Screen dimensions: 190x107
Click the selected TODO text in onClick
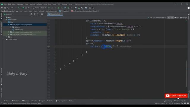click(x=108, y=46)
